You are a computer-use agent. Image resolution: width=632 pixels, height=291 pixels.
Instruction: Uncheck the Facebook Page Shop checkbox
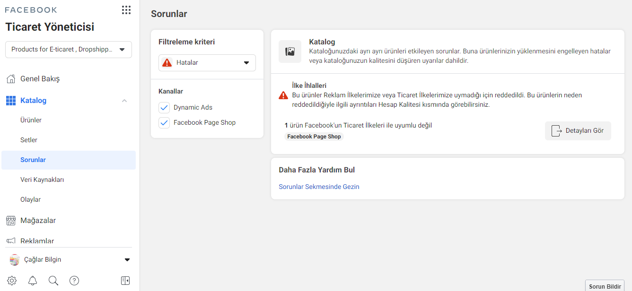[x=164, y=123]
